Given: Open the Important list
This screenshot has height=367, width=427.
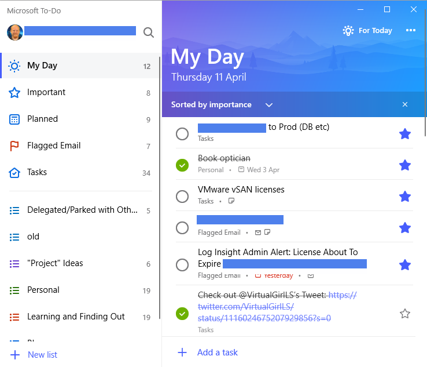Looking at the screenshot, I should (x=80, y=93).
